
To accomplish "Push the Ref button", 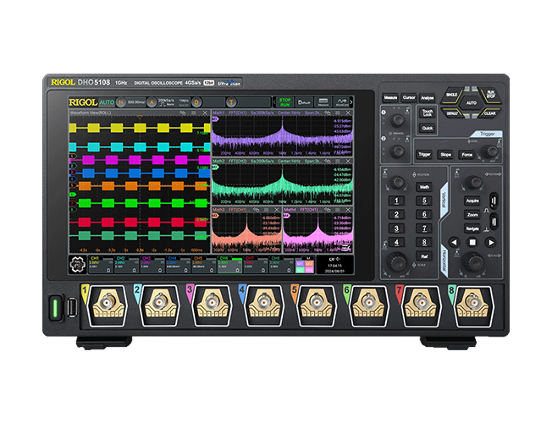I will click(x=424, y=256).
